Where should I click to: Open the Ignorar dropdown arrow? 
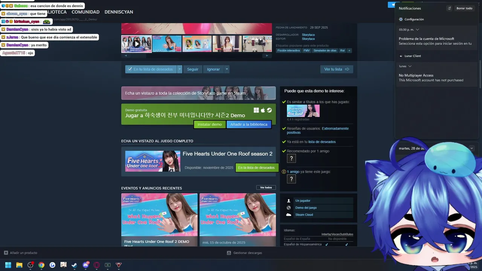pos(227,69)
